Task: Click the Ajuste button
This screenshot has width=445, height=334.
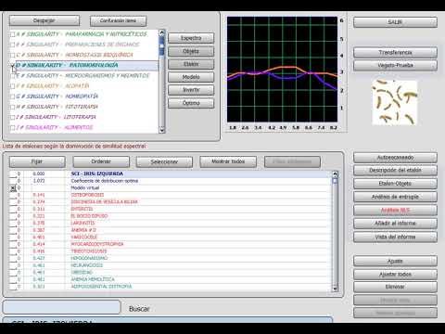Action: pyautogui.click(x=395, y=262)
